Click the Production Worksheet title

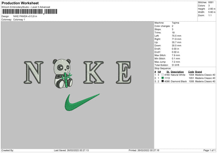point(20,3)
